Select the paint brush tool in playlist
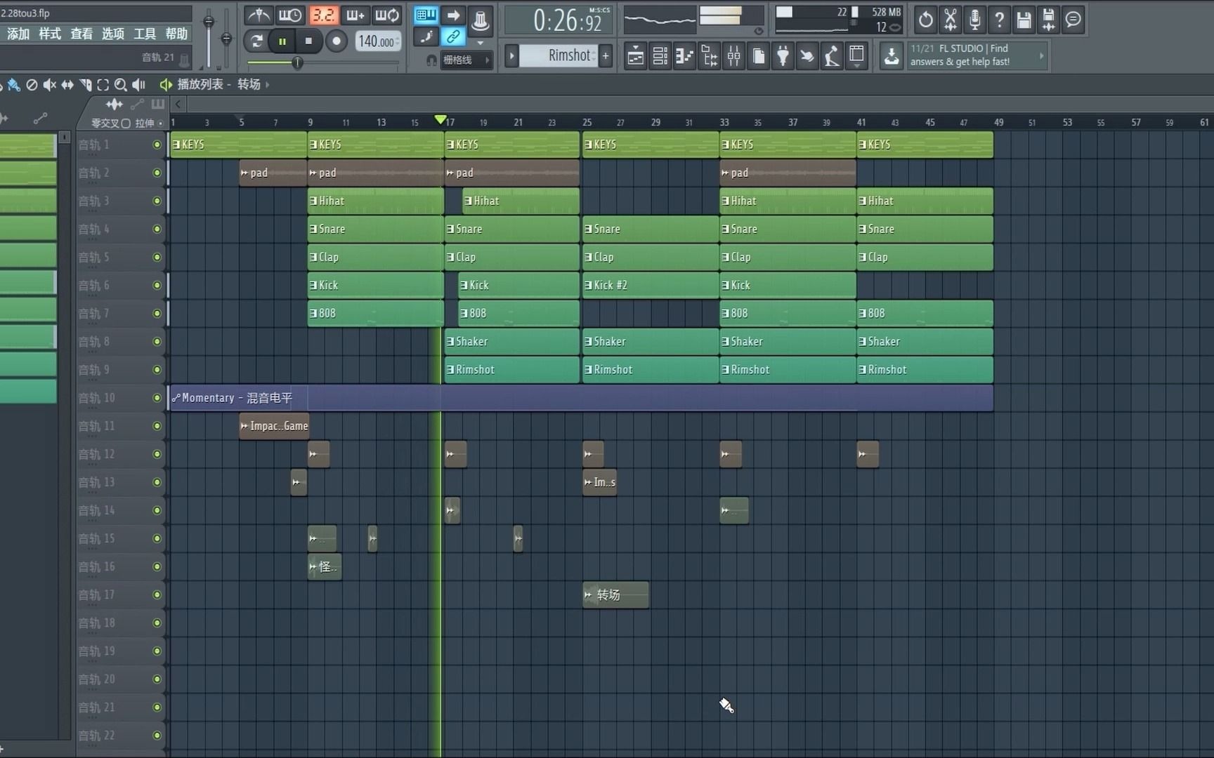The width and height of the screenshot is (1214, 758). point(13,84)
